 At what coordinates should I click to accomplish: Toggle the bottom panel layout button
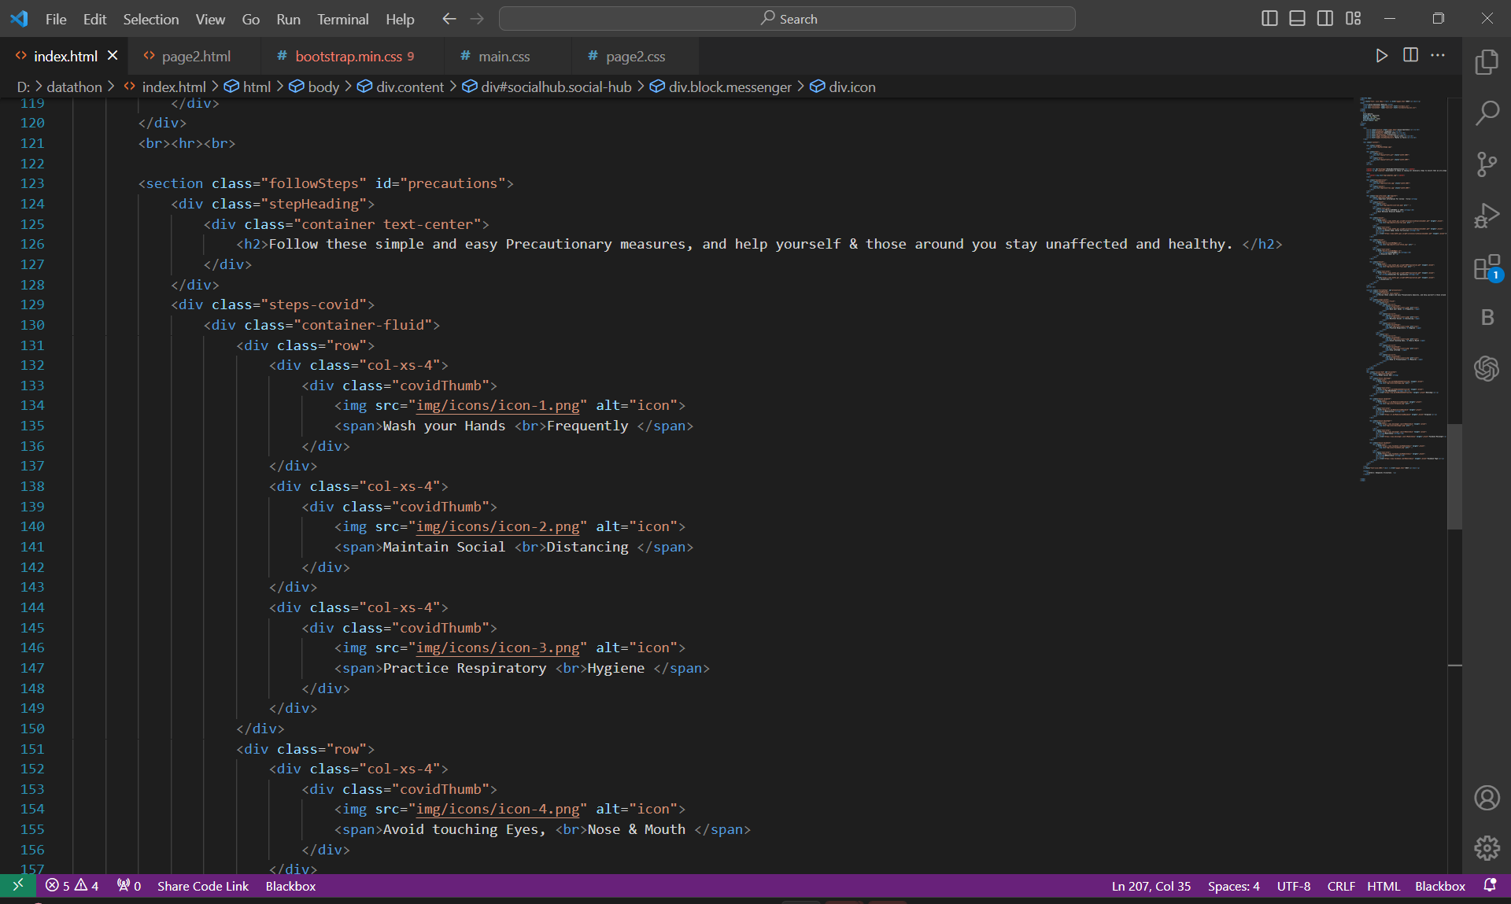click(1297, 18)
